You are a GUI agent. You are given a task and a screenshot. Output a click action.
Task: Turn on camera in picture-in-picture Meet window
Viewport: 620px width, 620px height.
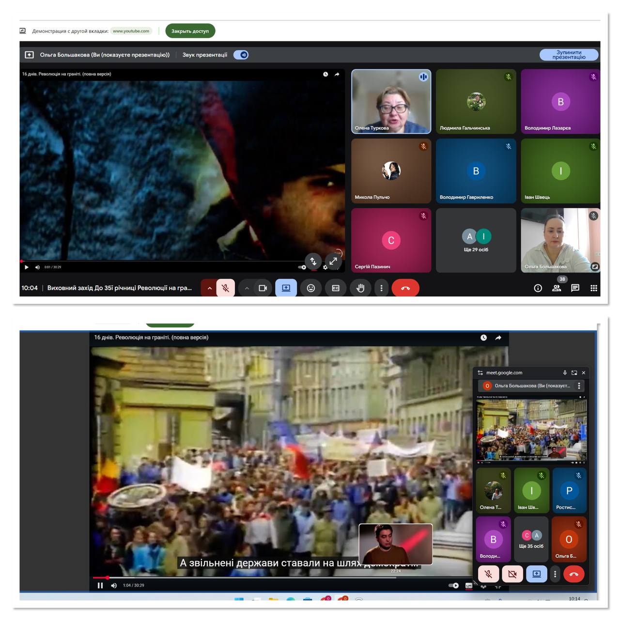click(512, 574)
